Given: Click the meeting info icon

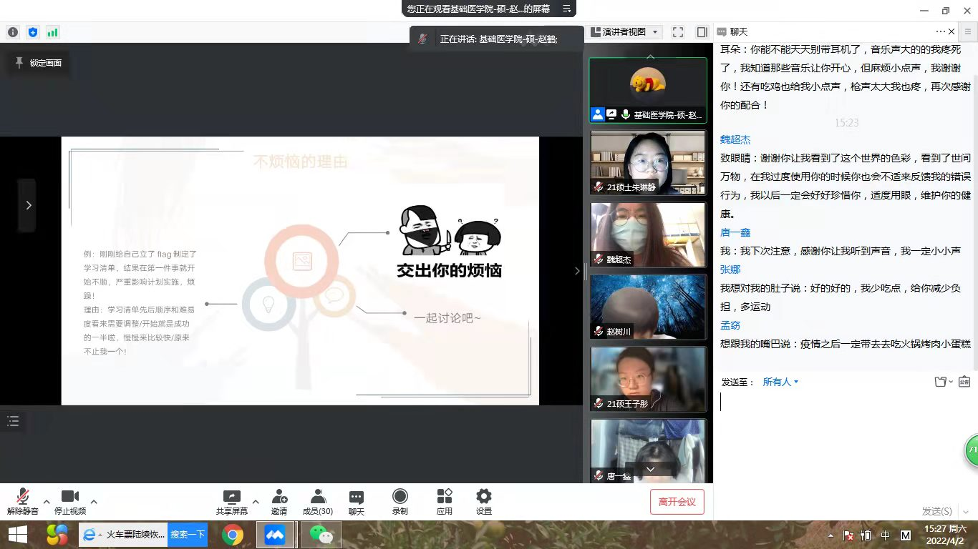Looking at the screenshot, I should (x=13, y=32).
